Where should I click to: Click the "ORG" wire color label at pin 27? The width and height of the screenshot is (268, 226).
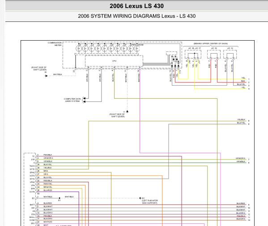click(x=46, y=174)
